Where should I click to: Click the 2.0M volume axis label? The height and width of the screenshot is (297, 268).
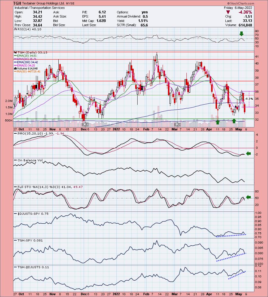pyautogui.click(x=9, y=101)
